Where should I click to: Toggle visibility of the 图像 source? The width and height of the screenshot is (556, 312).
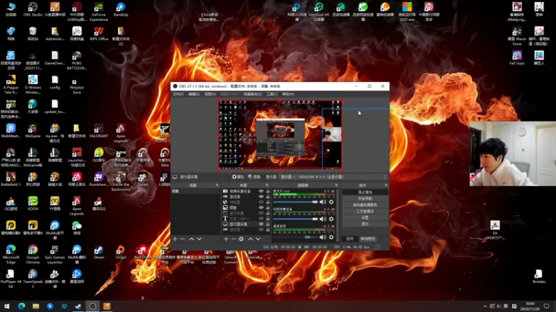click(261, 207)
